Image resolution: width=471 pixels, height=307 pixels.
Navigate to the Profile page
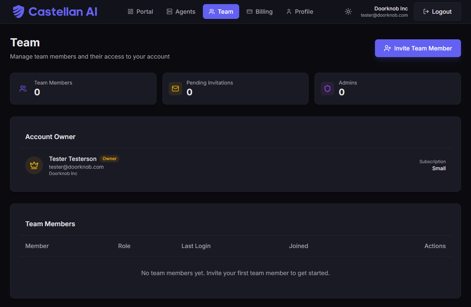point(300,11)
